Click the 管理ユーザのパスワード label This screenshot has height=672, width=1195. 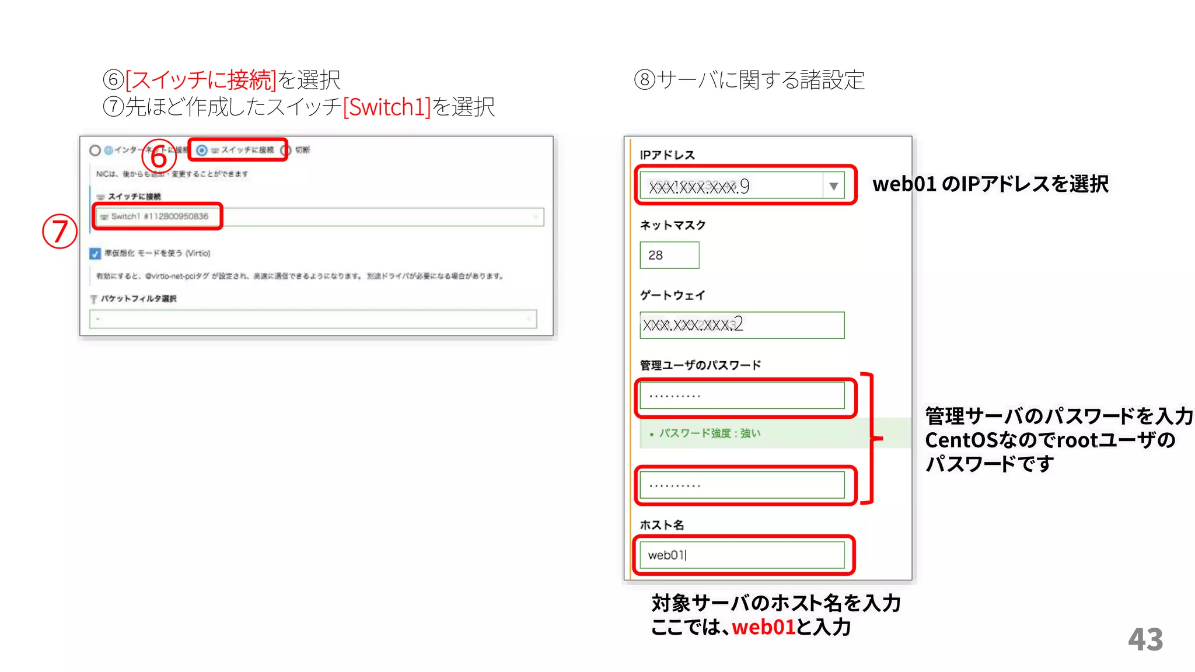701,365
